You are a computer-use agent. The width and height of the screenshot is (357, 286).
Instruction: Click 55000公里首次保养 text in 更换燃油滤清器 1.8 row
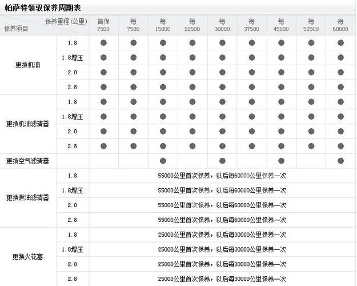point(184,176)
